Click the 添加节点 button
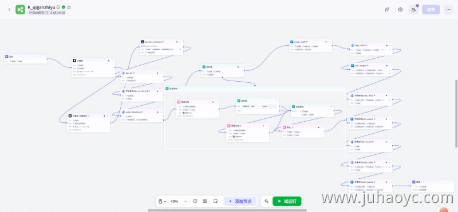 pos(240,201)
